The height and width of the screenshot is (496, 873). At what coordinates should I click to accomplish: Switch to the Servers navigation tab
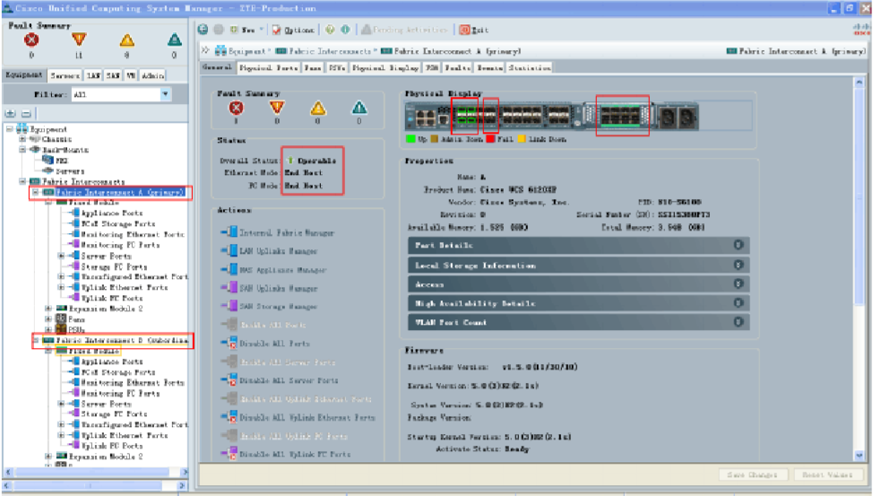click(x=65, y=75)
